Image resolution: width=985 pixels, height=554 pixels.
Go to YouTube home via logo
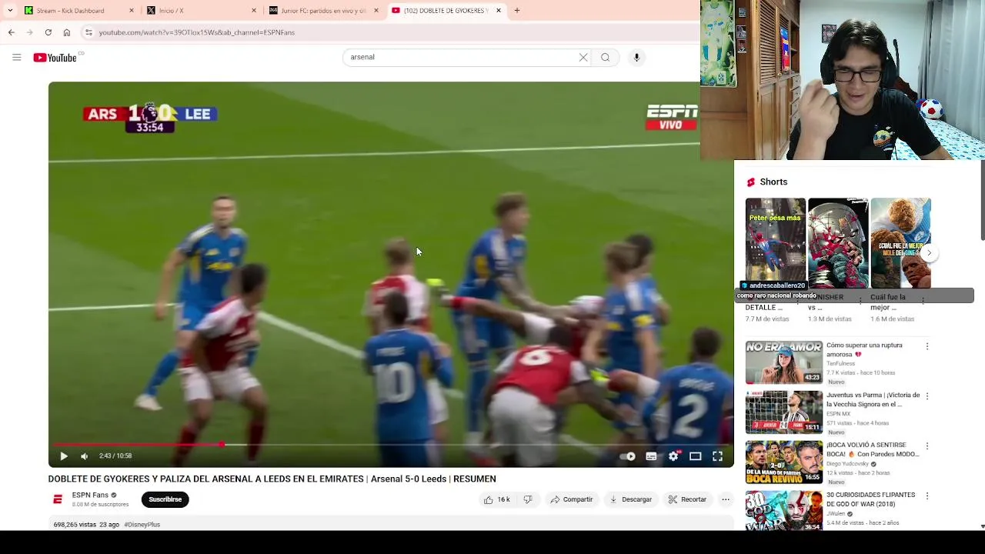(55, 58)
